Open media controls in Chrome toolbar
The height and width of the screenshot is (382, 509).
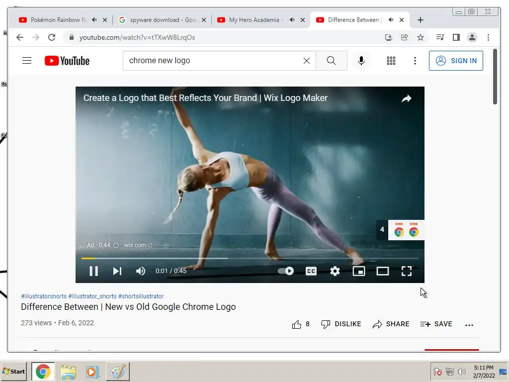click(x=440, y=37)
